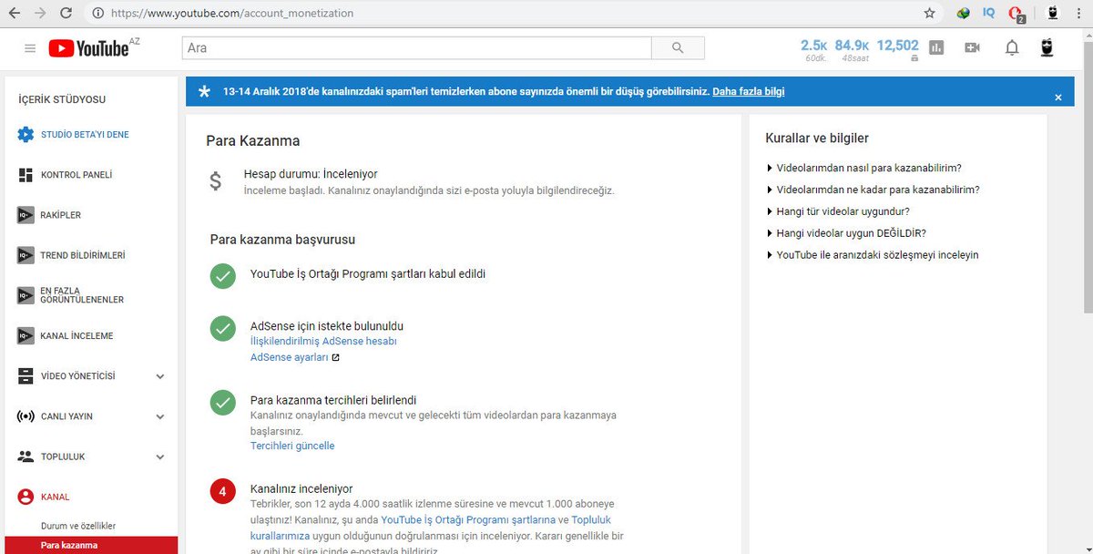Open the red extension with badge 2
Image resolution: width=1093 pixels, height=554 pixels.
click(1016, 15)
